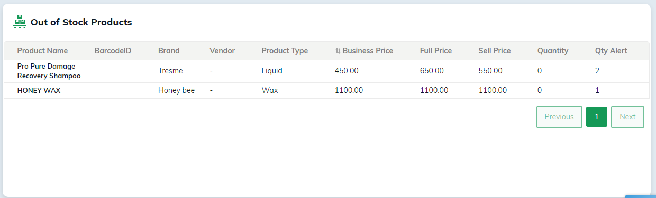Click the Tresme brand cell
656x198 pixels.
tap(170, 71)
